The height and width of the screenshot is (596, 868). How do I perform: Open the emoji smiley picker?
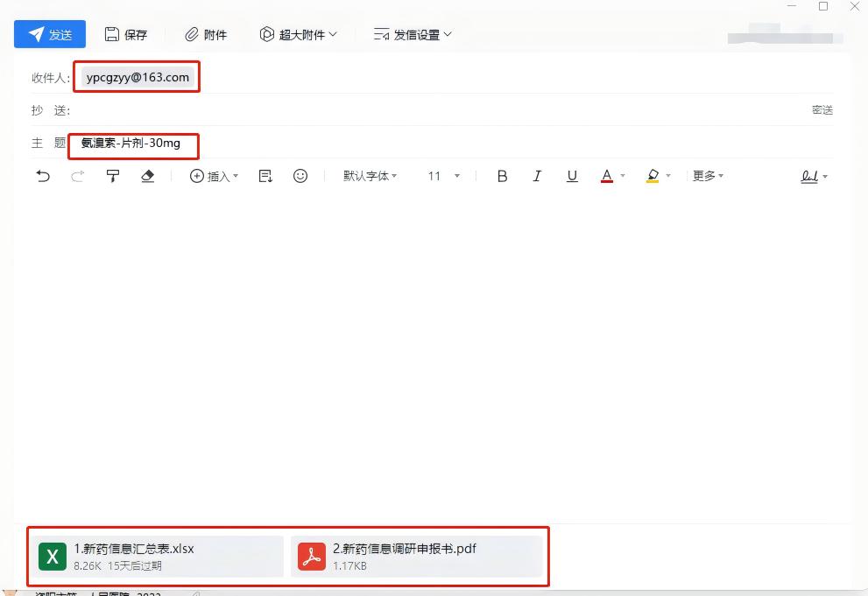pyautogui.click(x=300, y=176)
